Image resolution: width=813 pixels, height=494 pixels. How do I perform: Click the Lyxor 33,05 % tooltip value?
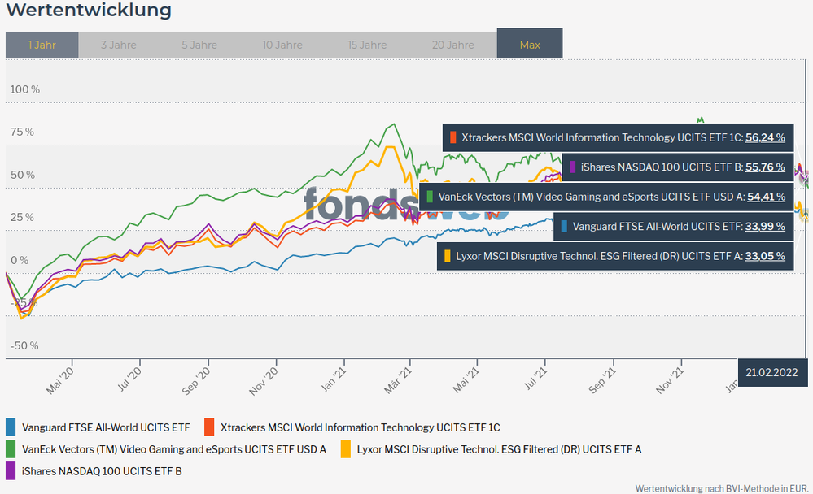pyautogui.click(x=765, y=256)
